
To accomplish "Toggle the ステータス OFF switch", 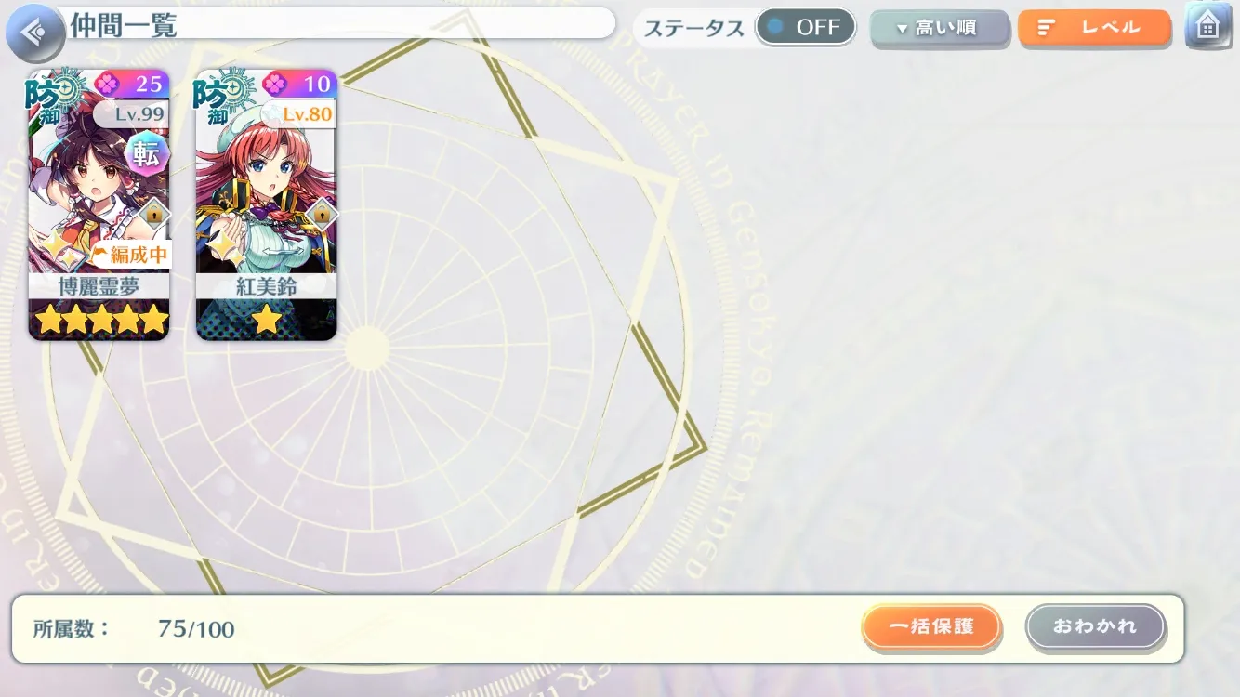I will click(x=805, y=27).
